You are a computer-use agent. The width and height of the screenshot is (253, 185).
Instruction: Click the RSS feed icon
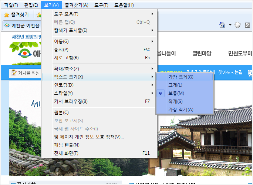click(x=247, y=25)
